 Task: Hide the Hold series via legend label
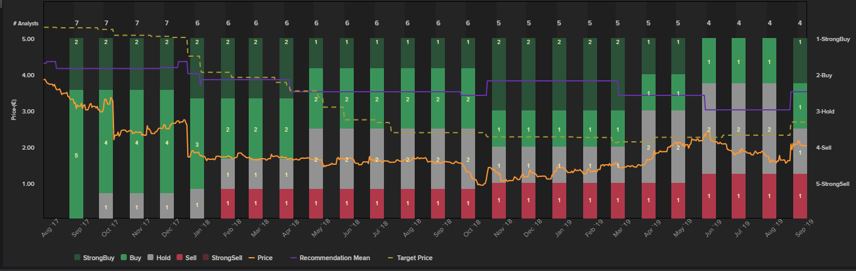163,258
